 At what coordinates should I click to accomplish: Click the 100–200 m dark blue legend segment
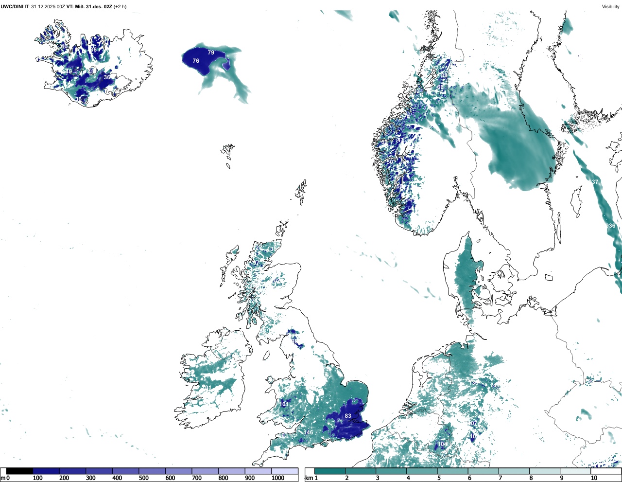[46, 471]
